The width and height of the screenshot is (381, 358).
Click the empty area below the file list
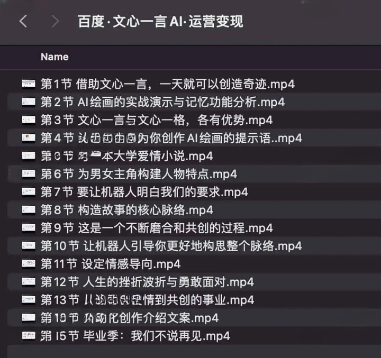tap(190, 350)
